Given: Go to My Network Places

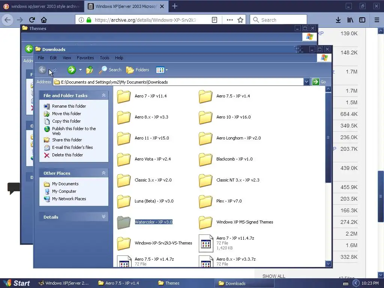Looking at the screenshot, I should pos(69,199).
